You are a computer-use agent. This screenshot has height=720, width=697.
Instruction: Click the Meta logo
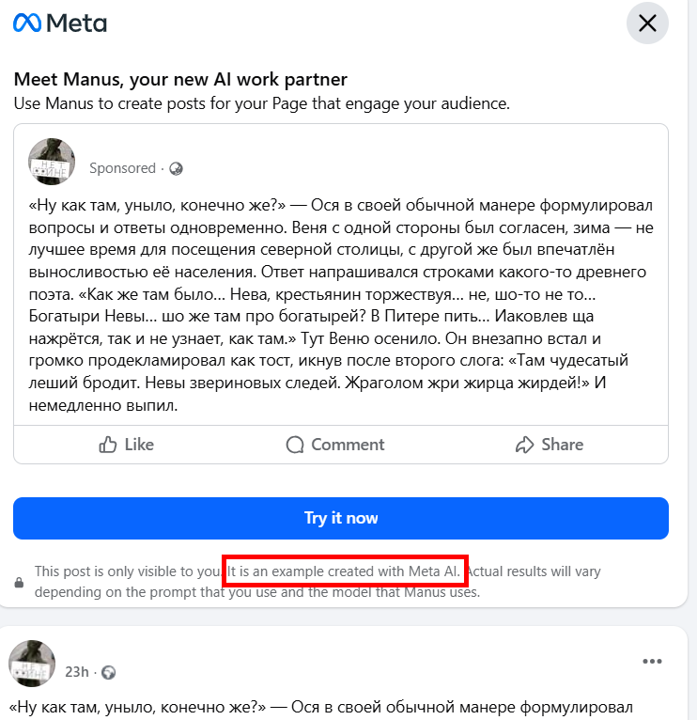pos(59,23)
